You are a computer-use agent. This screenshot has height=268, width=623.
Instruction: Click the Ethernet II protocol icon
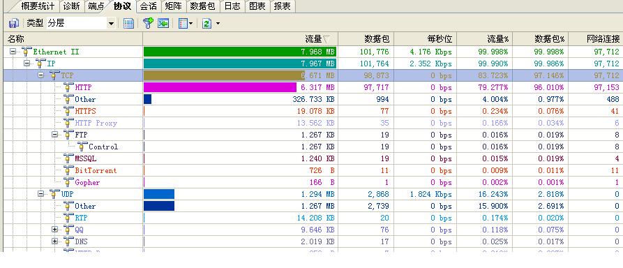coord(27,52)
